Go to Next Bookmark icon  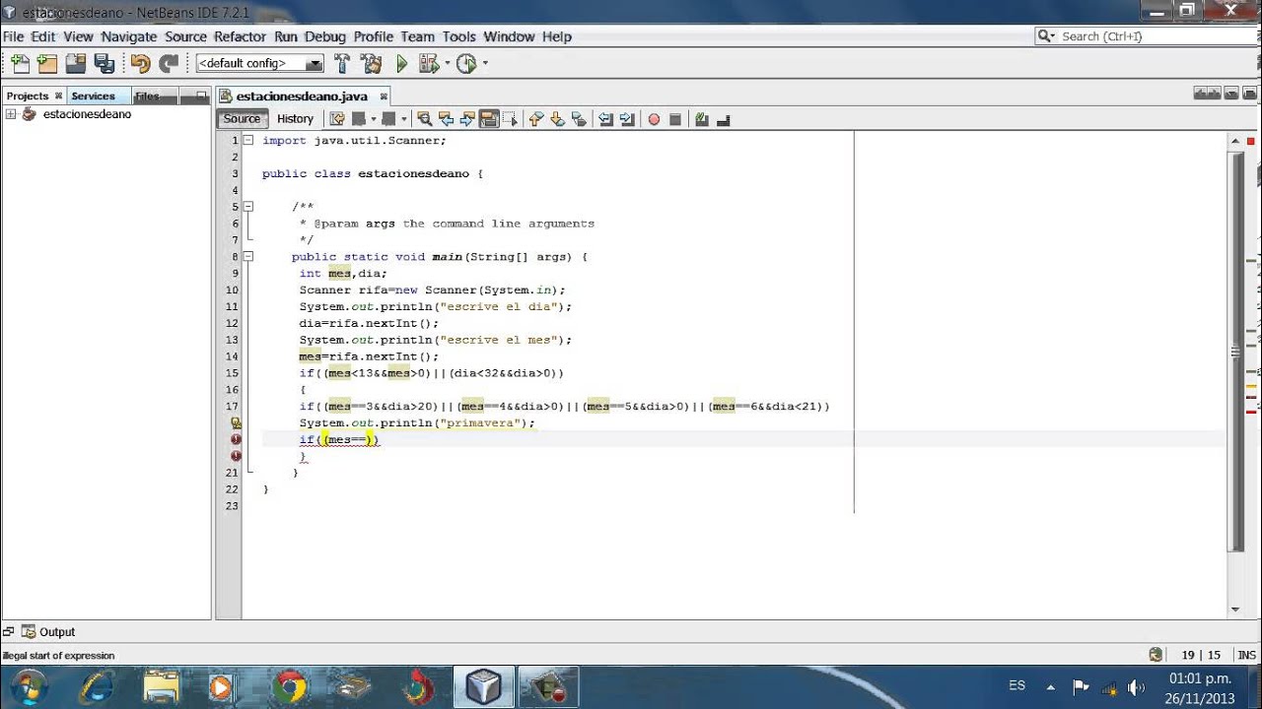coord(558,119)
